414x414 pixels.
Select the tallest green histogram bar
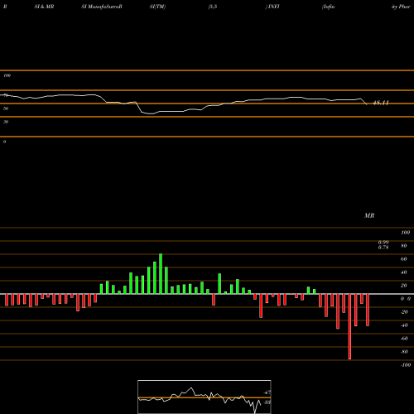pos(161,274)
